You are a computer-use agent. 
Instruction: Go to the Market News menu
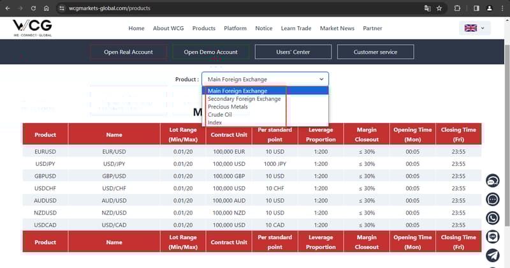click(x=337, y=28)
